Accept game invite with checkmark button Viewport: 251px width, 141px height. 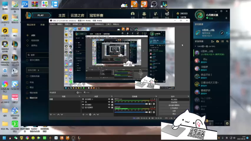coord(222,33)
